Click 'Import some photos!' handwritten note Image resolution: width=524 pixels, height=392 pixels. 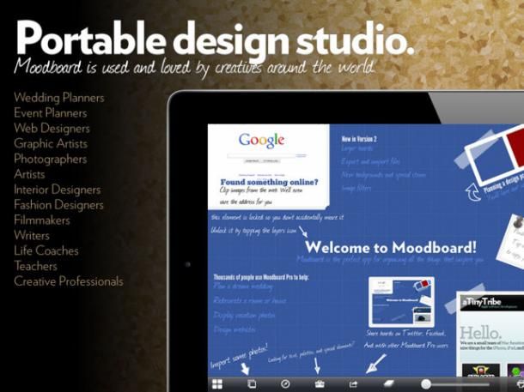pyautogui.click(x=240, y=356)
